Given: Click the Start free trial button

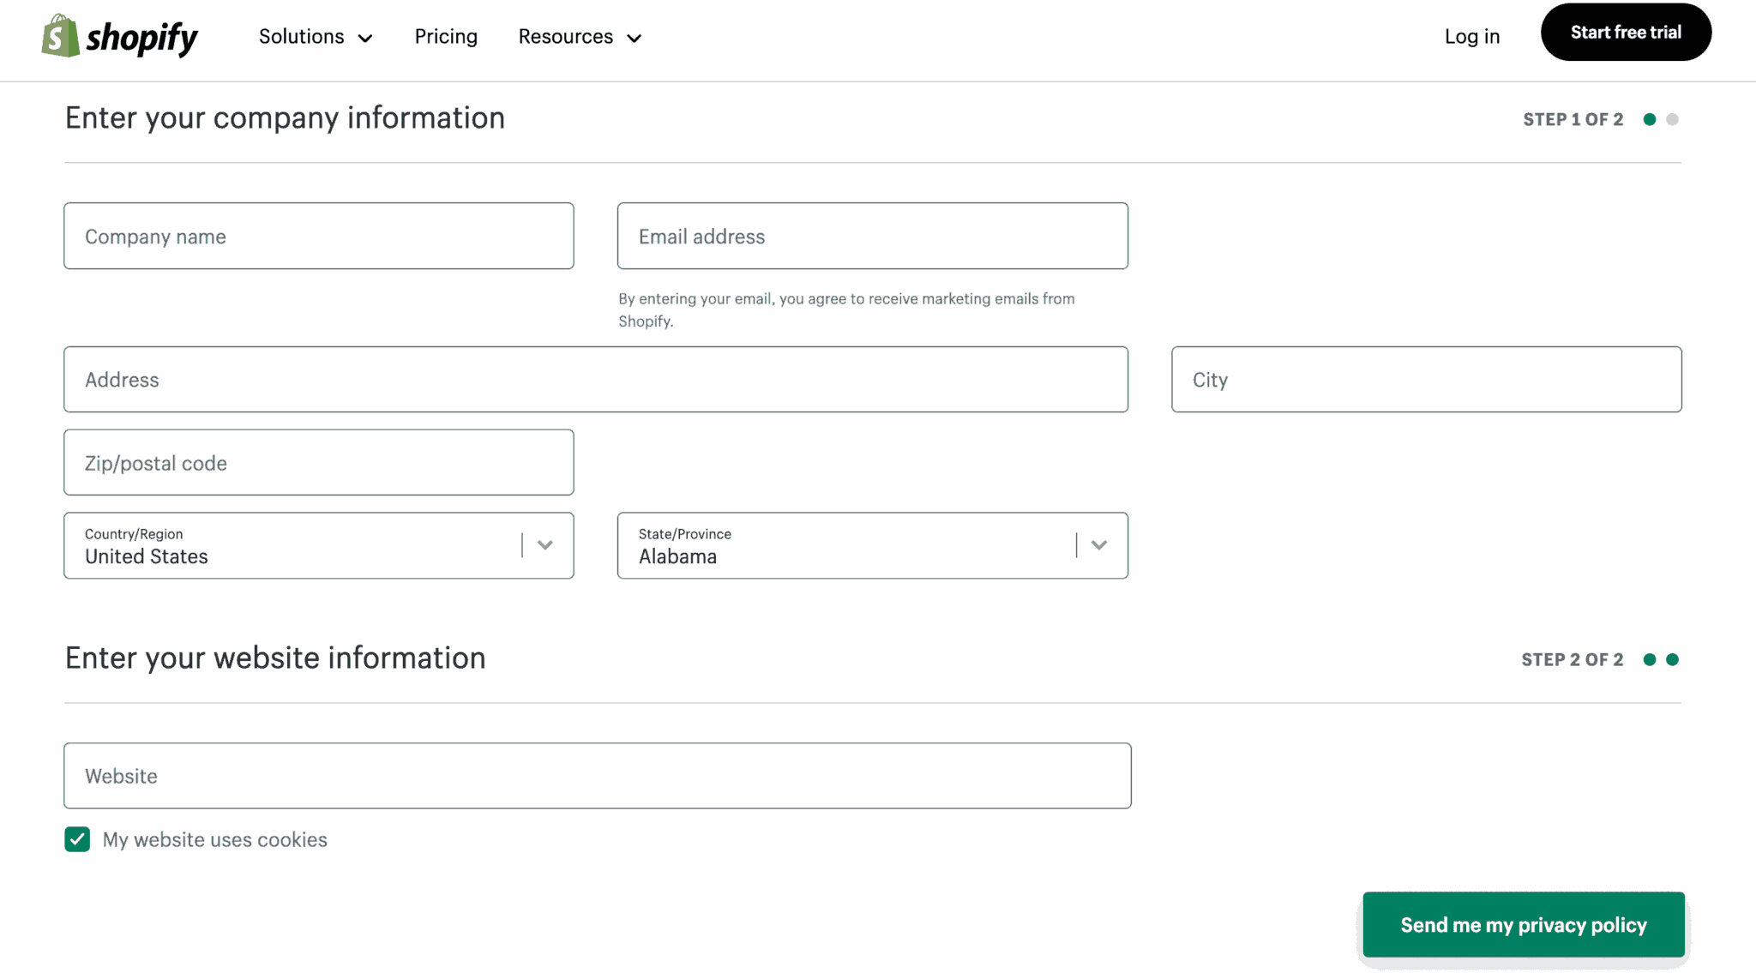Looking at the screenshot, I should [1626, 32].
